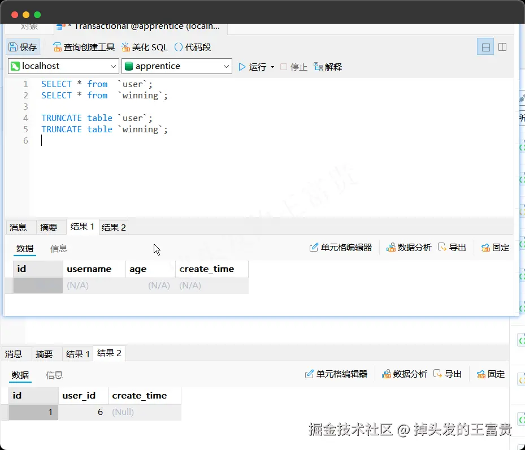Open the cell editor (单元格编辑器) in upper panel
Viewport: 525px width, 450px height.
[x=341, y=248]
